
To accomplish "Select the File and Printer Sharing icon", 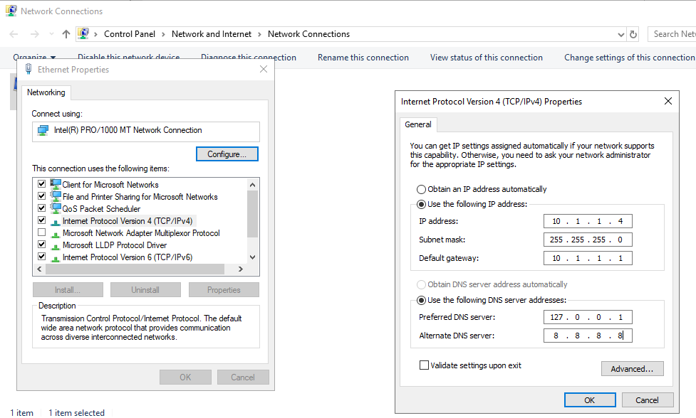I will pos(56,196).
